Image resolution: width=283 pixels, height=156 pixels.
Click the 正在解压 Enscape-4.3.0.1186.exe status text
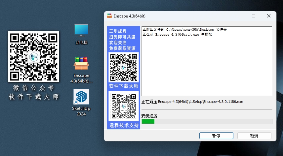192,102
